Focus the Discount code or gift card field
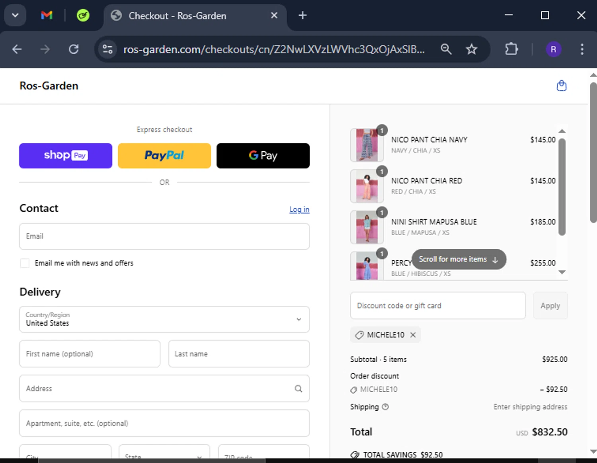This screenshot has height=463, width=597. click(438, 306)
